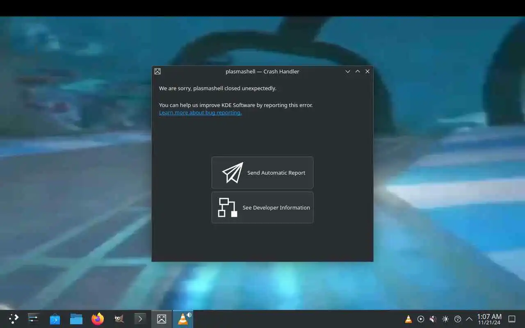Viewport: 525px width, 328px height.
Task: Click the "plasmashell — Crash Handler" title text
Action: tap(262, 71)
